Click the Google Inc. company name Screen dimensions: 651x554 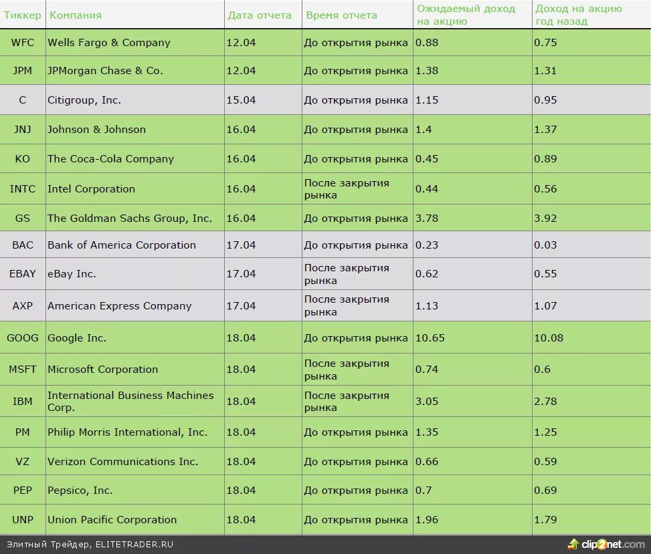77,337
